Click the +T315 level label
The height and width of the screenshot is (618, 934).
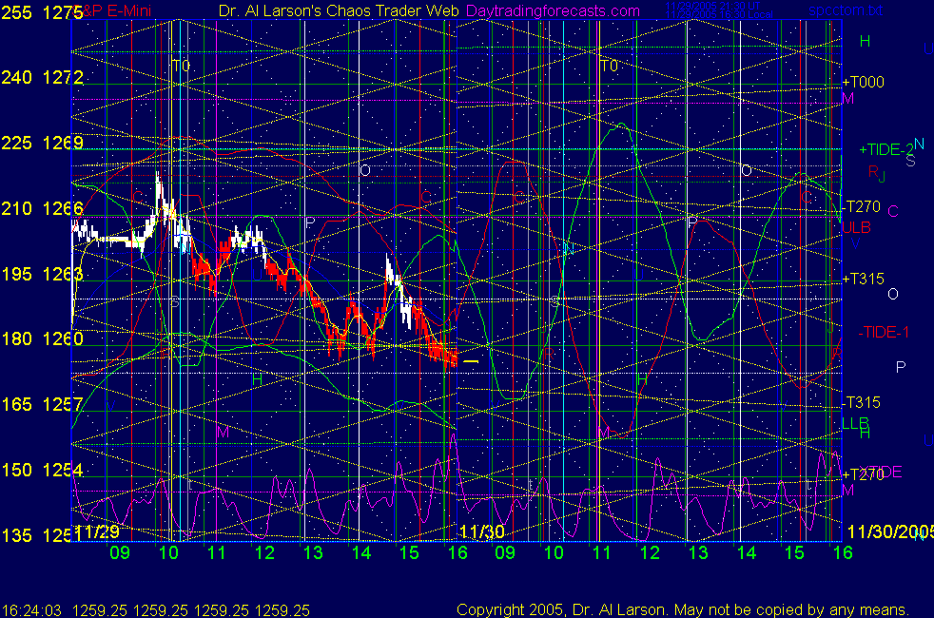tap(863, 279)
